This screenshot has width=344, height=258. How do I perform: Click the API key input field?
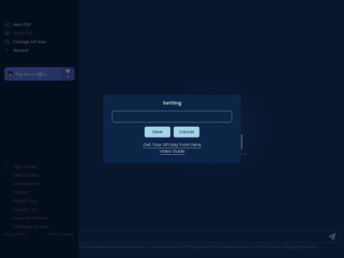172,117
